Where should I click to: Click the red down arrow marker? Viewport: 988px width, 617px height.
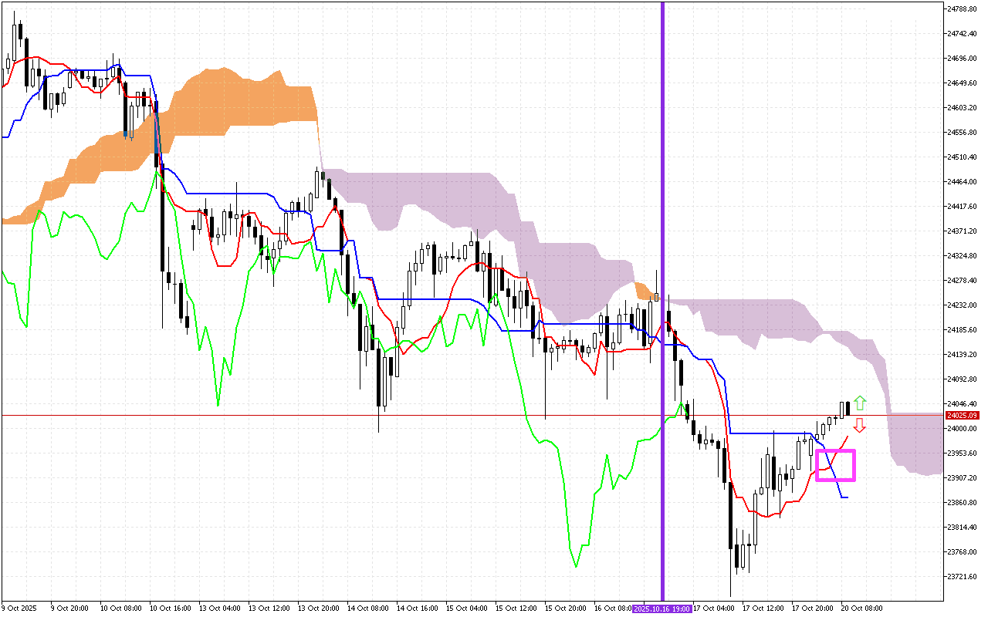(859, 425)
